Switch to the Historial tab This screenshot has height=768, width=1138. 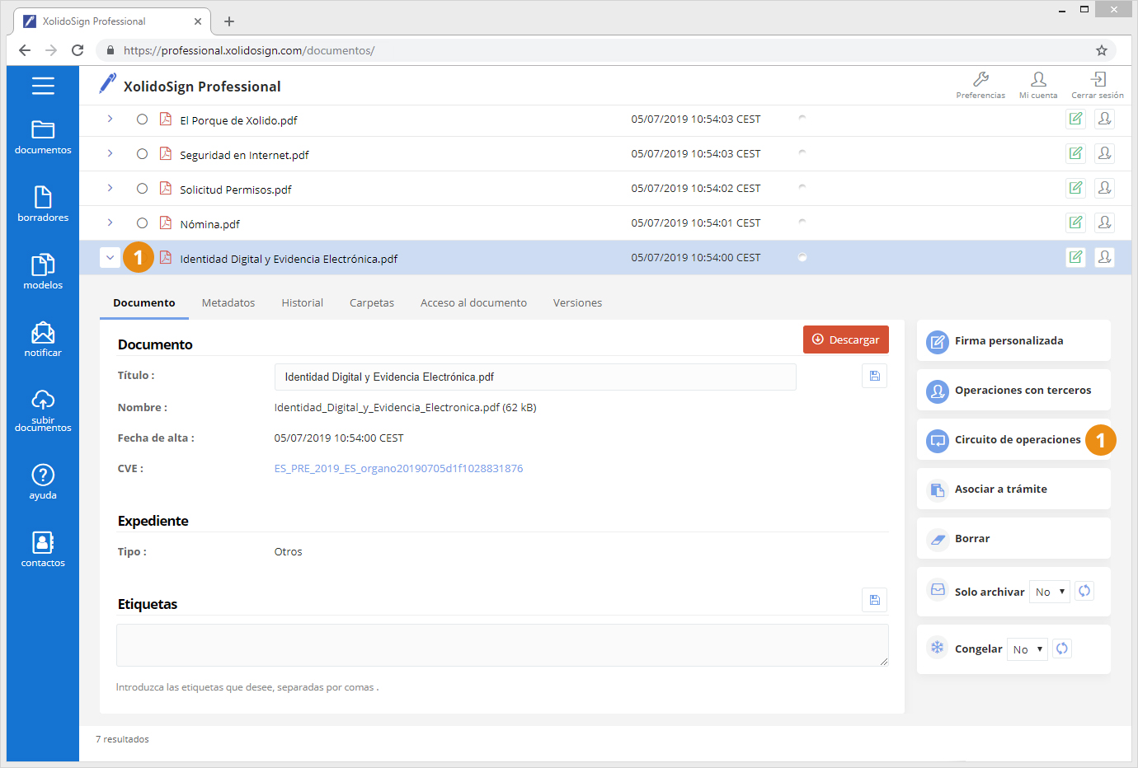303,302
